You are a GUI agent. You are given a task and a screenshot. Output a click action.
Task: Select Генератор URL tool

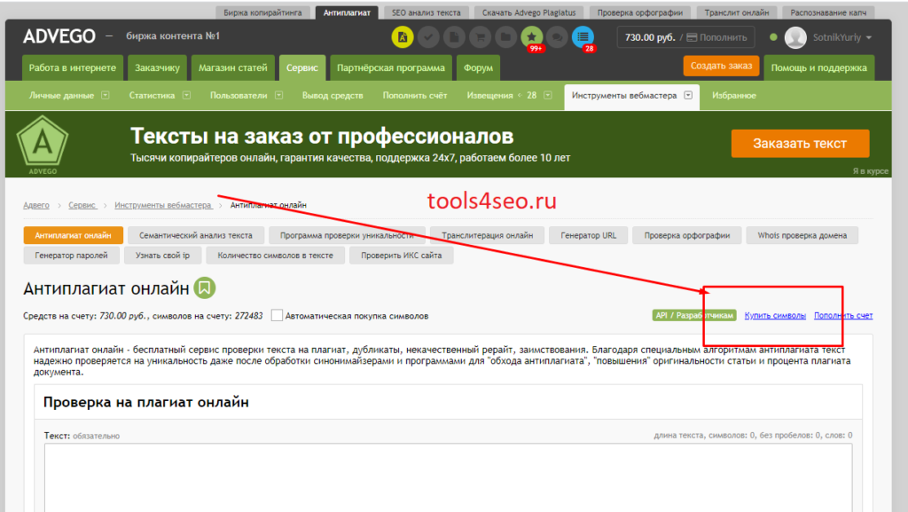point(589,235)
